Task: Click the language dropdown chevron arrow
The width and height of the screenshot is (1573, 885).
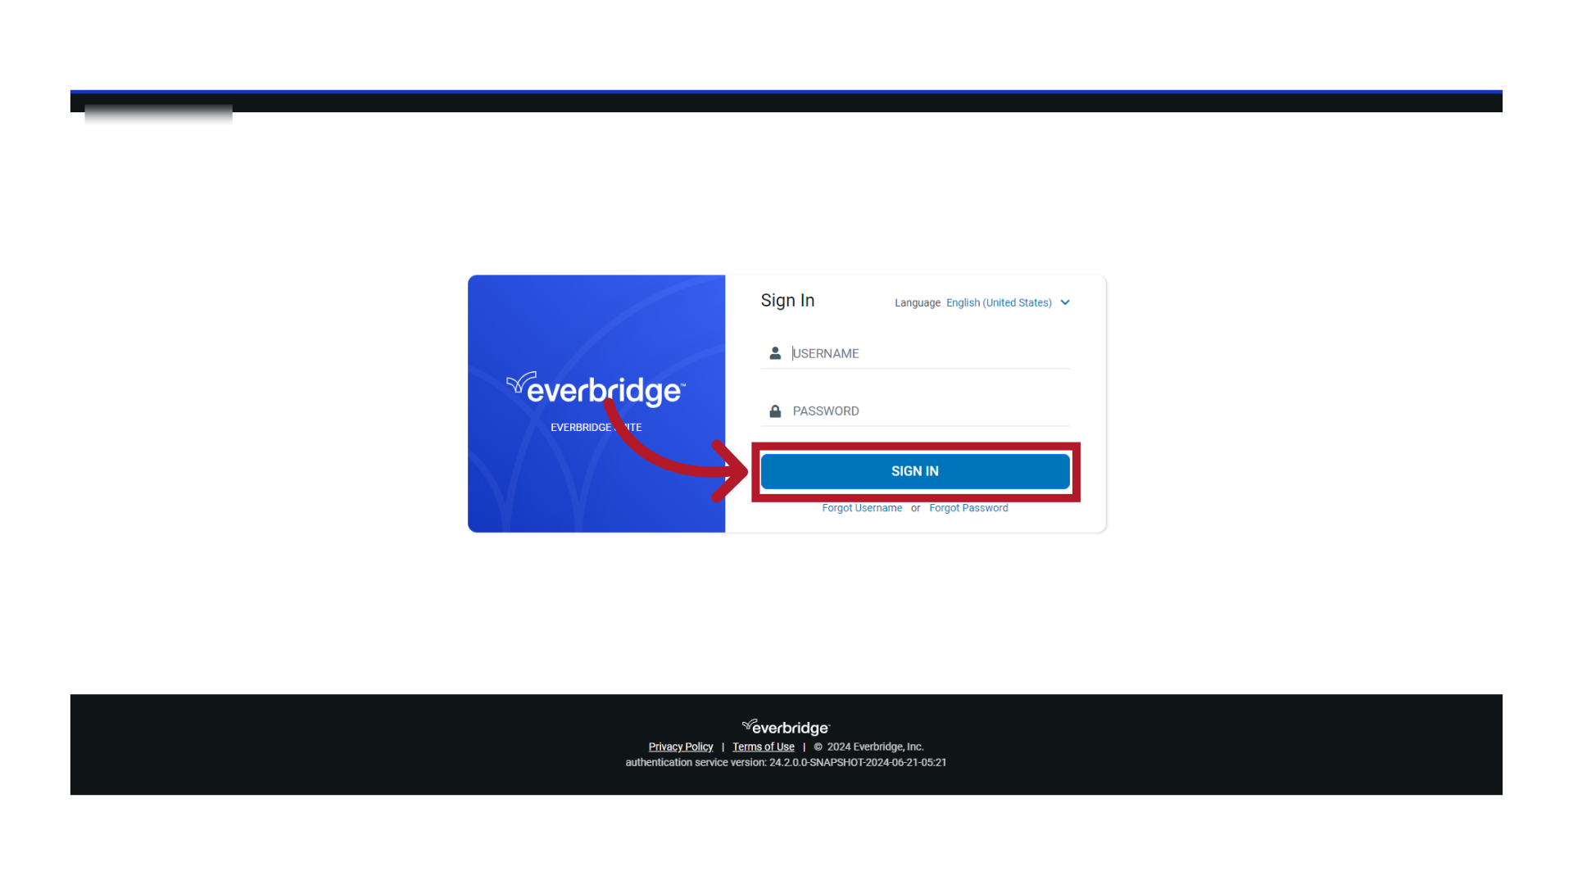Action: 1065,302
